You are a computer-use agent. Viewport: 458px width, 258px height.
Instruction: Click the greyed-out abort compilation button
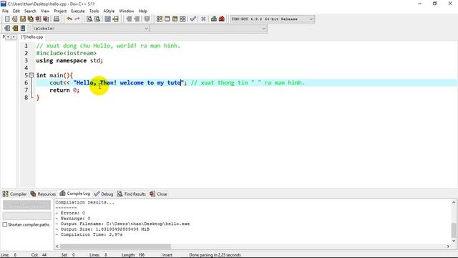(x=27, y=205)
